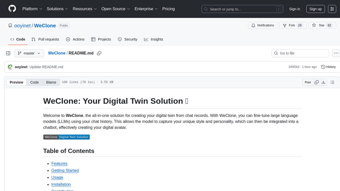Select the Blame view
The image size is (340, 191).
51,82
